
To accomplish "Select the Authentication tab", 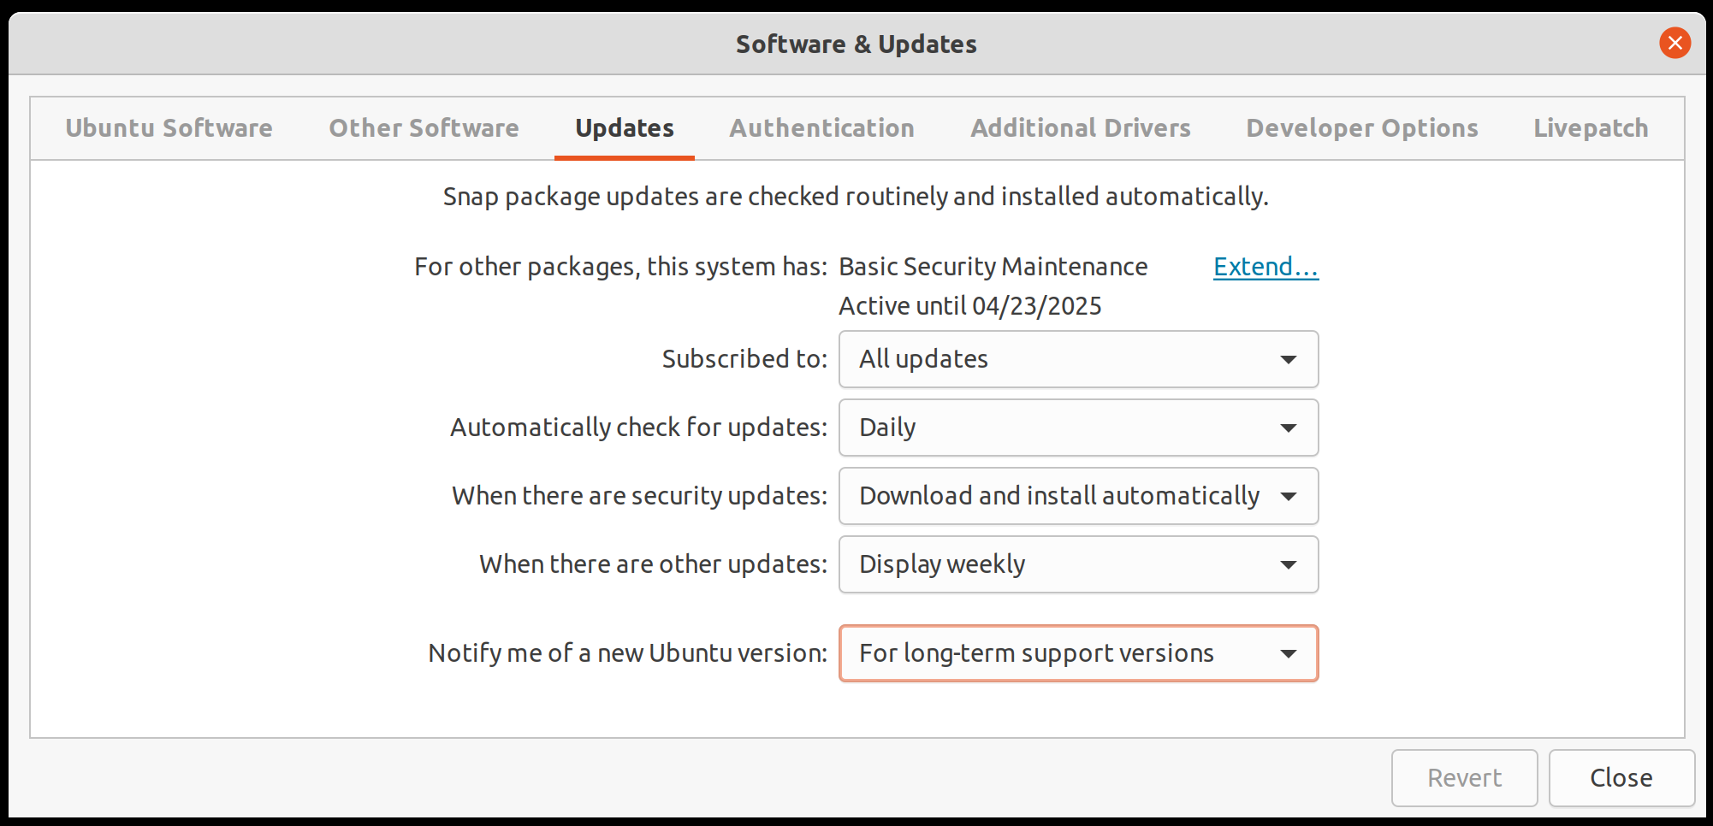I will click(821, 127).
